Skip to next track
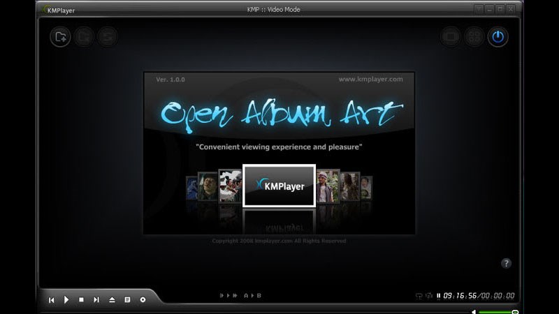 coord(96,300)
